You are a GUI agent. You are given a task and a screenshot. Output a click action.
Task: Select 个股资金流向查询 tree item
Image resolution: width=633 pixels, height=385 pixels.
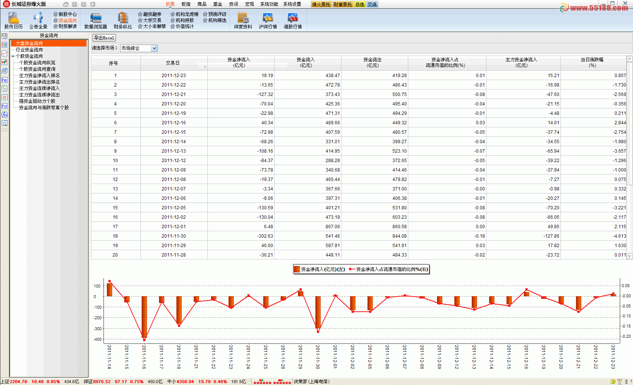tap(37, 69)
